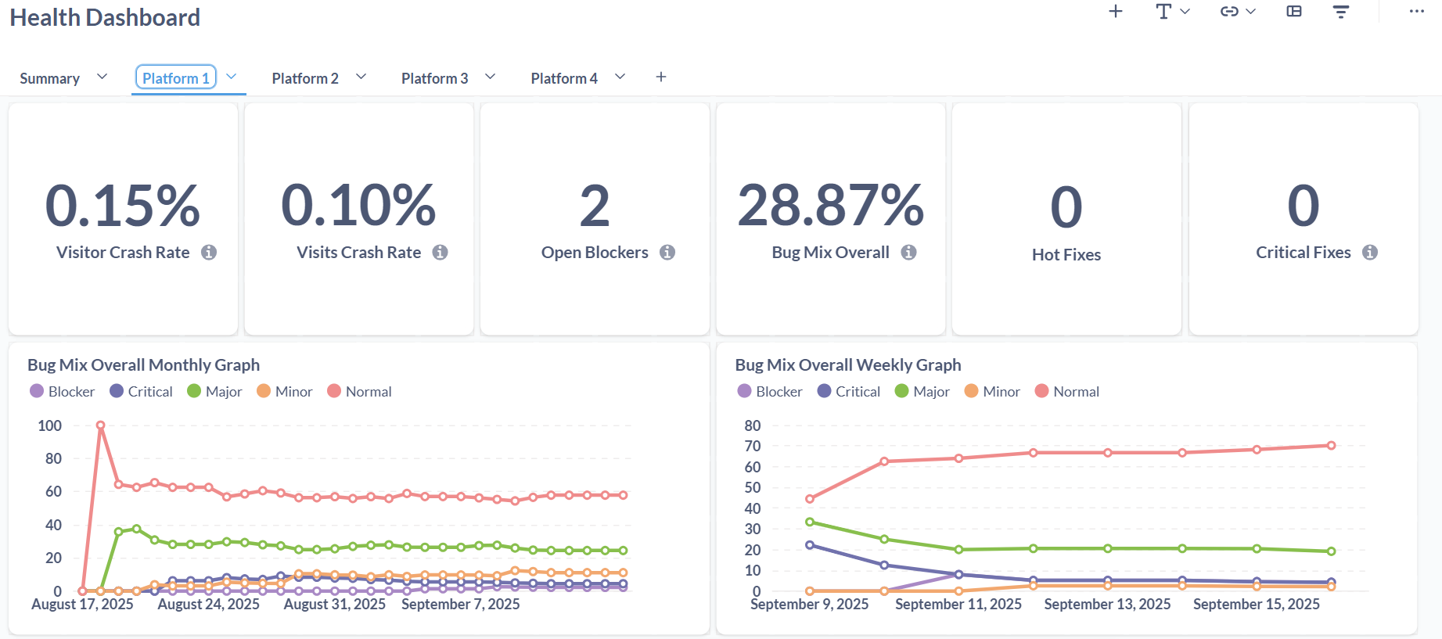
Task: Click the August 24, 2025 axis label
Action: click(209, 605)
